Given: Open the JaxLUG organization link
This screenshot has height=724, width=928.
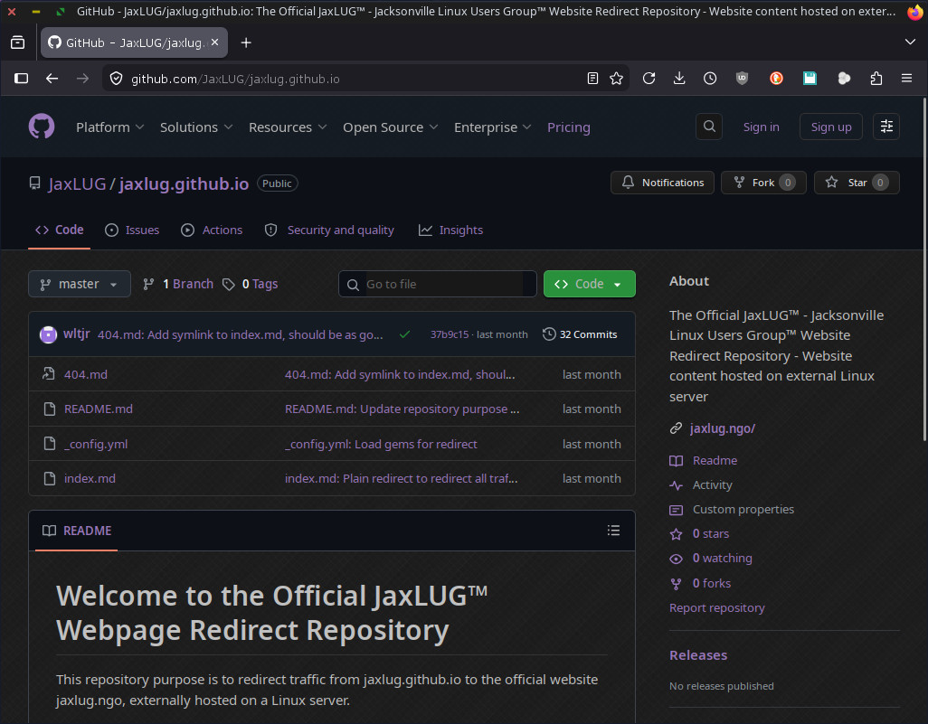Looking at the screenshot, I should point(77,184).
